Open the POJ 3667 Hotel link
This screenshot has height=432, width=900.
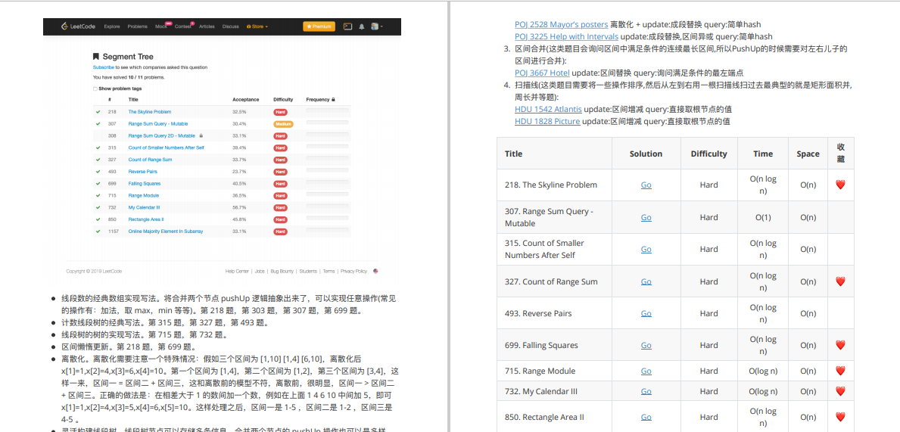tap(542, 73)
